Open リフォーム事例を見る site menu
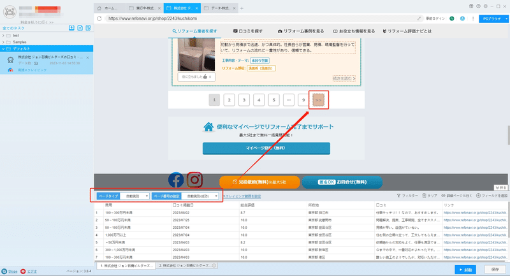 (300, 31)
